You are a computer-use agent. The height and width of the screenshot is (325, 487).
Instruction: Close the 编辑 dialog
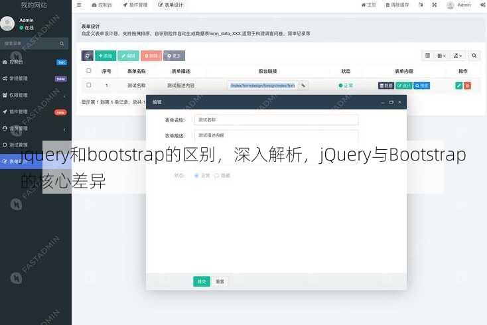(399, 102)
